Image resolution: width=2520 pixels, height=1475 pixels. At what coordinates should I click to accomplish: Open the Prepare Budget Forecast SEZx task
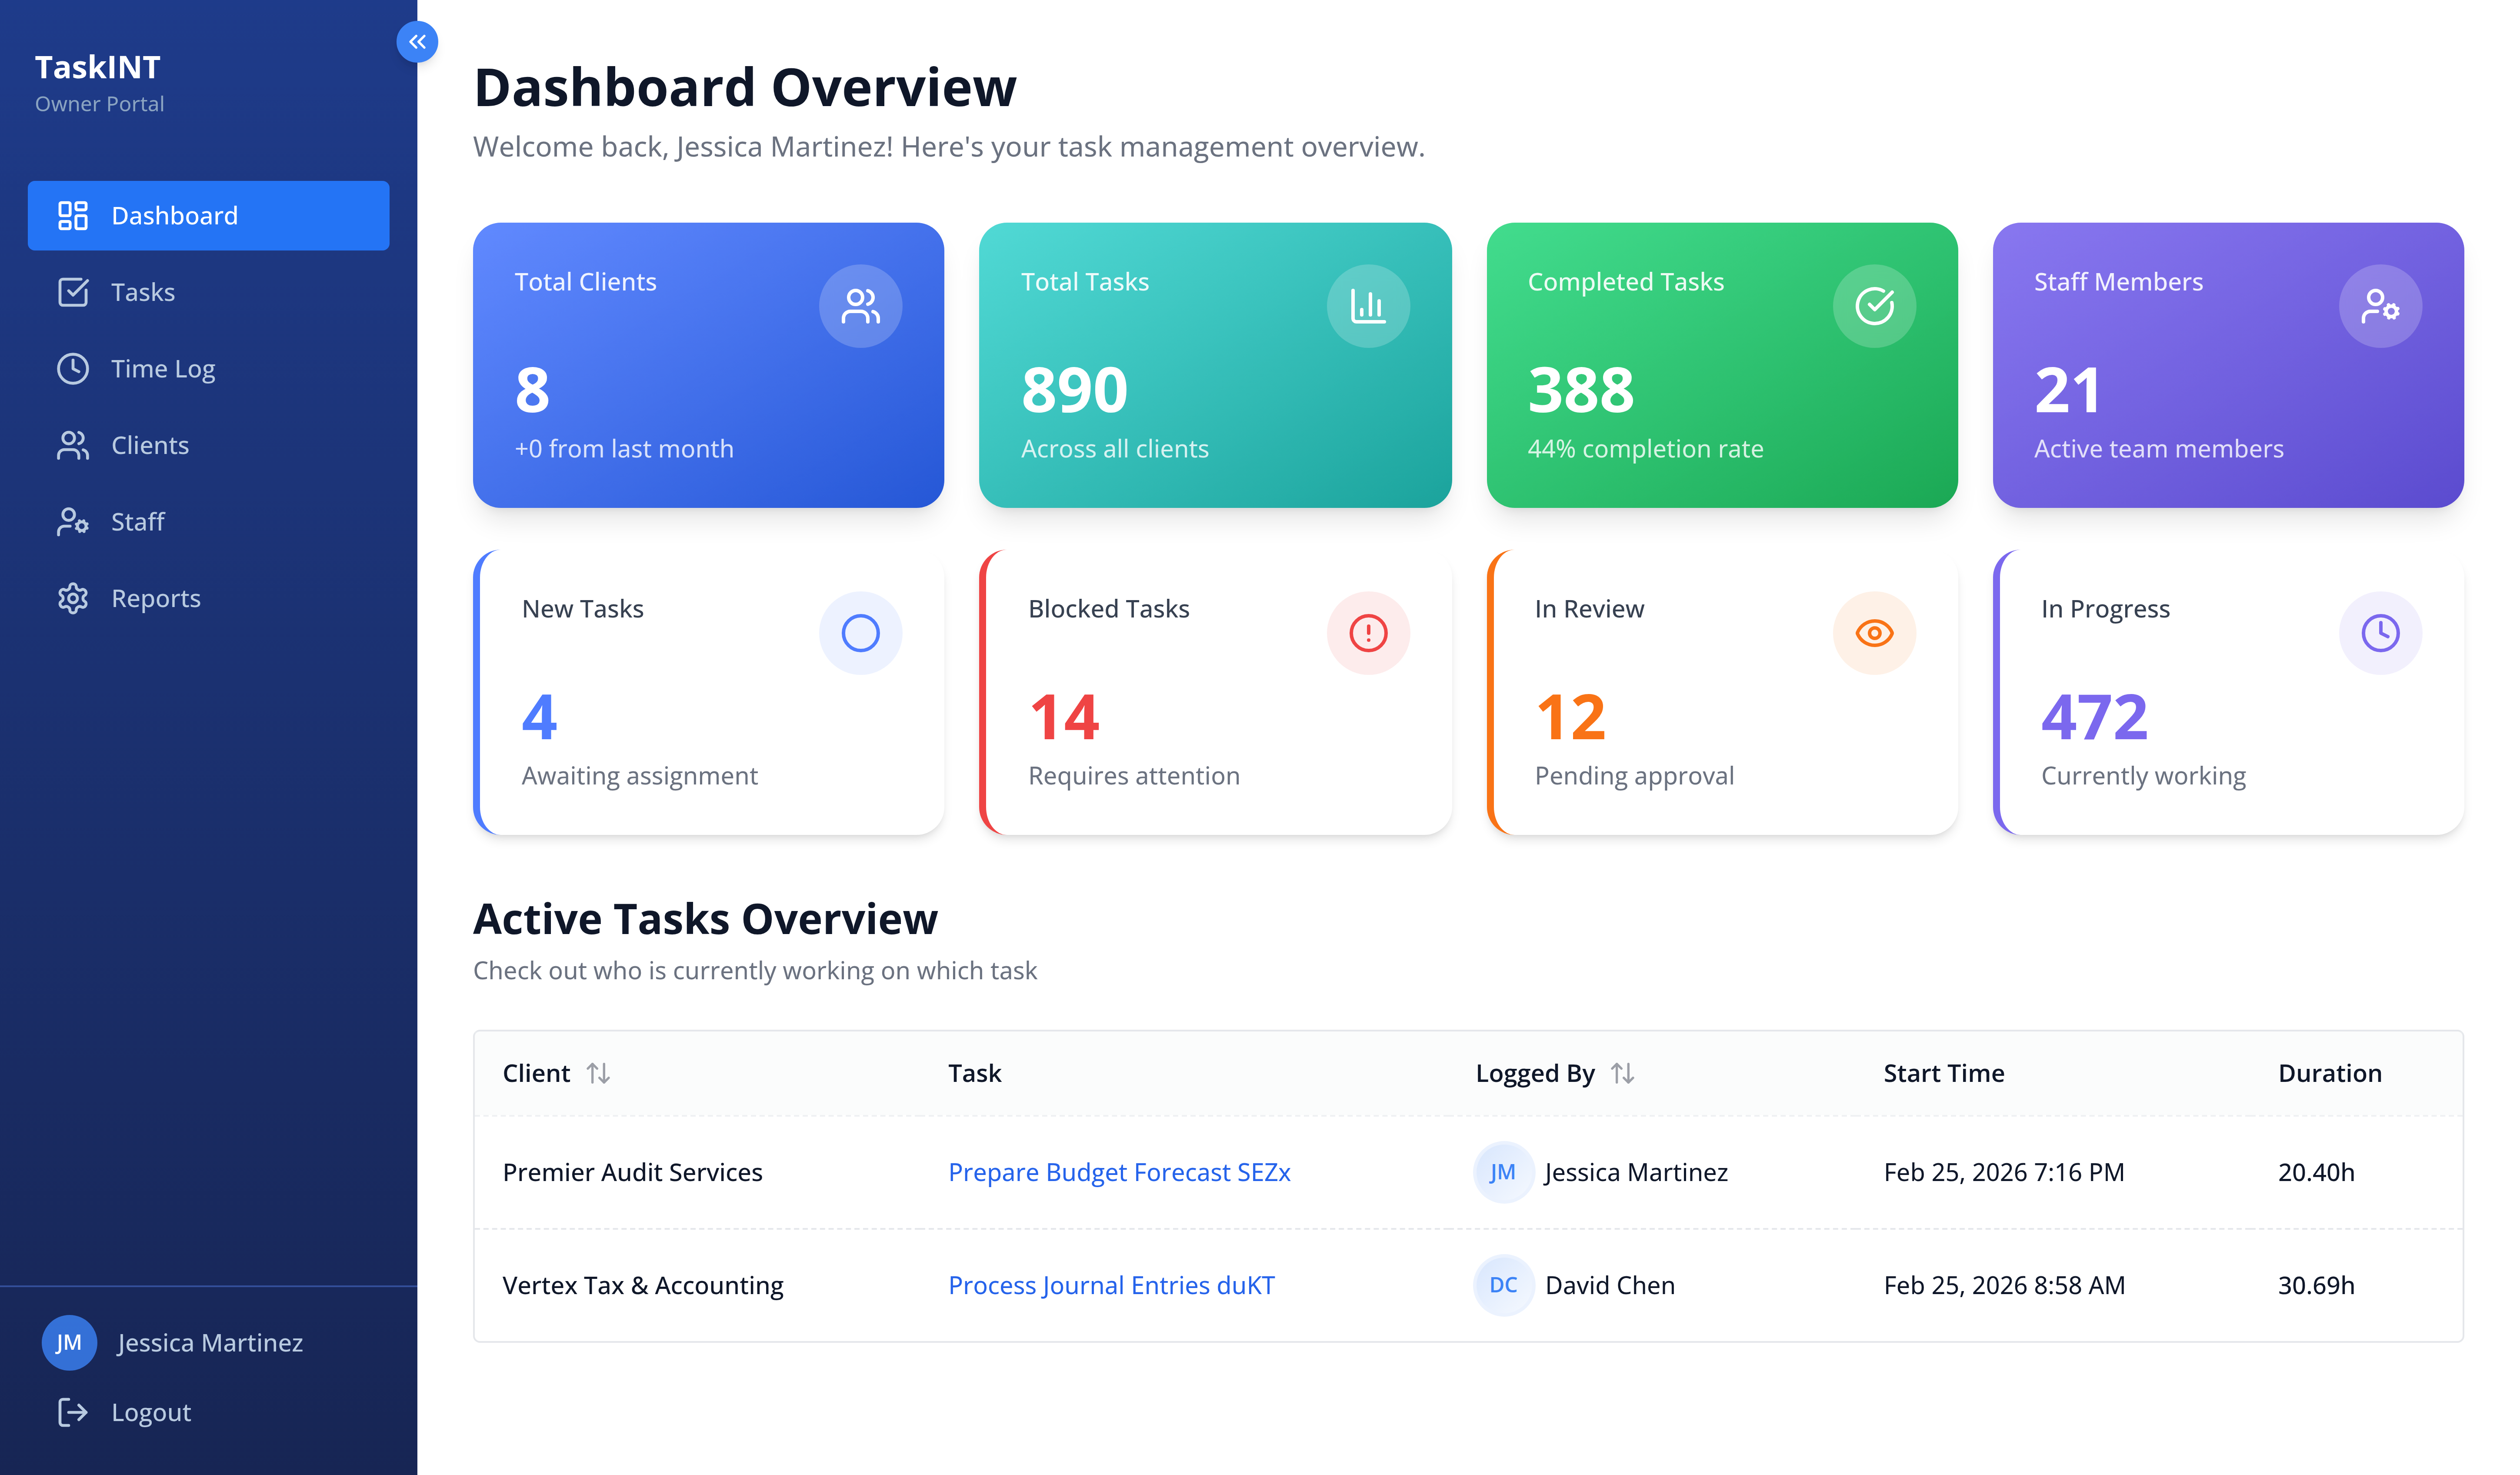(1119, 1172)
